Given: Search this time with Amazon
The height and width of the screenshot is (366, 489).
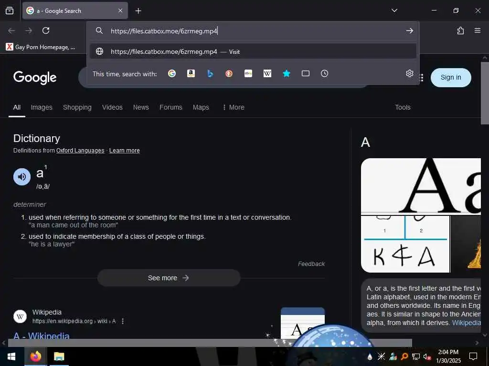Looking at the screenshot, I should tap(191, 73).
